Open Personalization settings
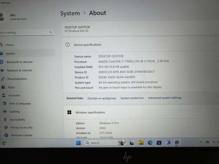Screen dimensions: 219x164 pyautogui.click(x=17, y=79)
